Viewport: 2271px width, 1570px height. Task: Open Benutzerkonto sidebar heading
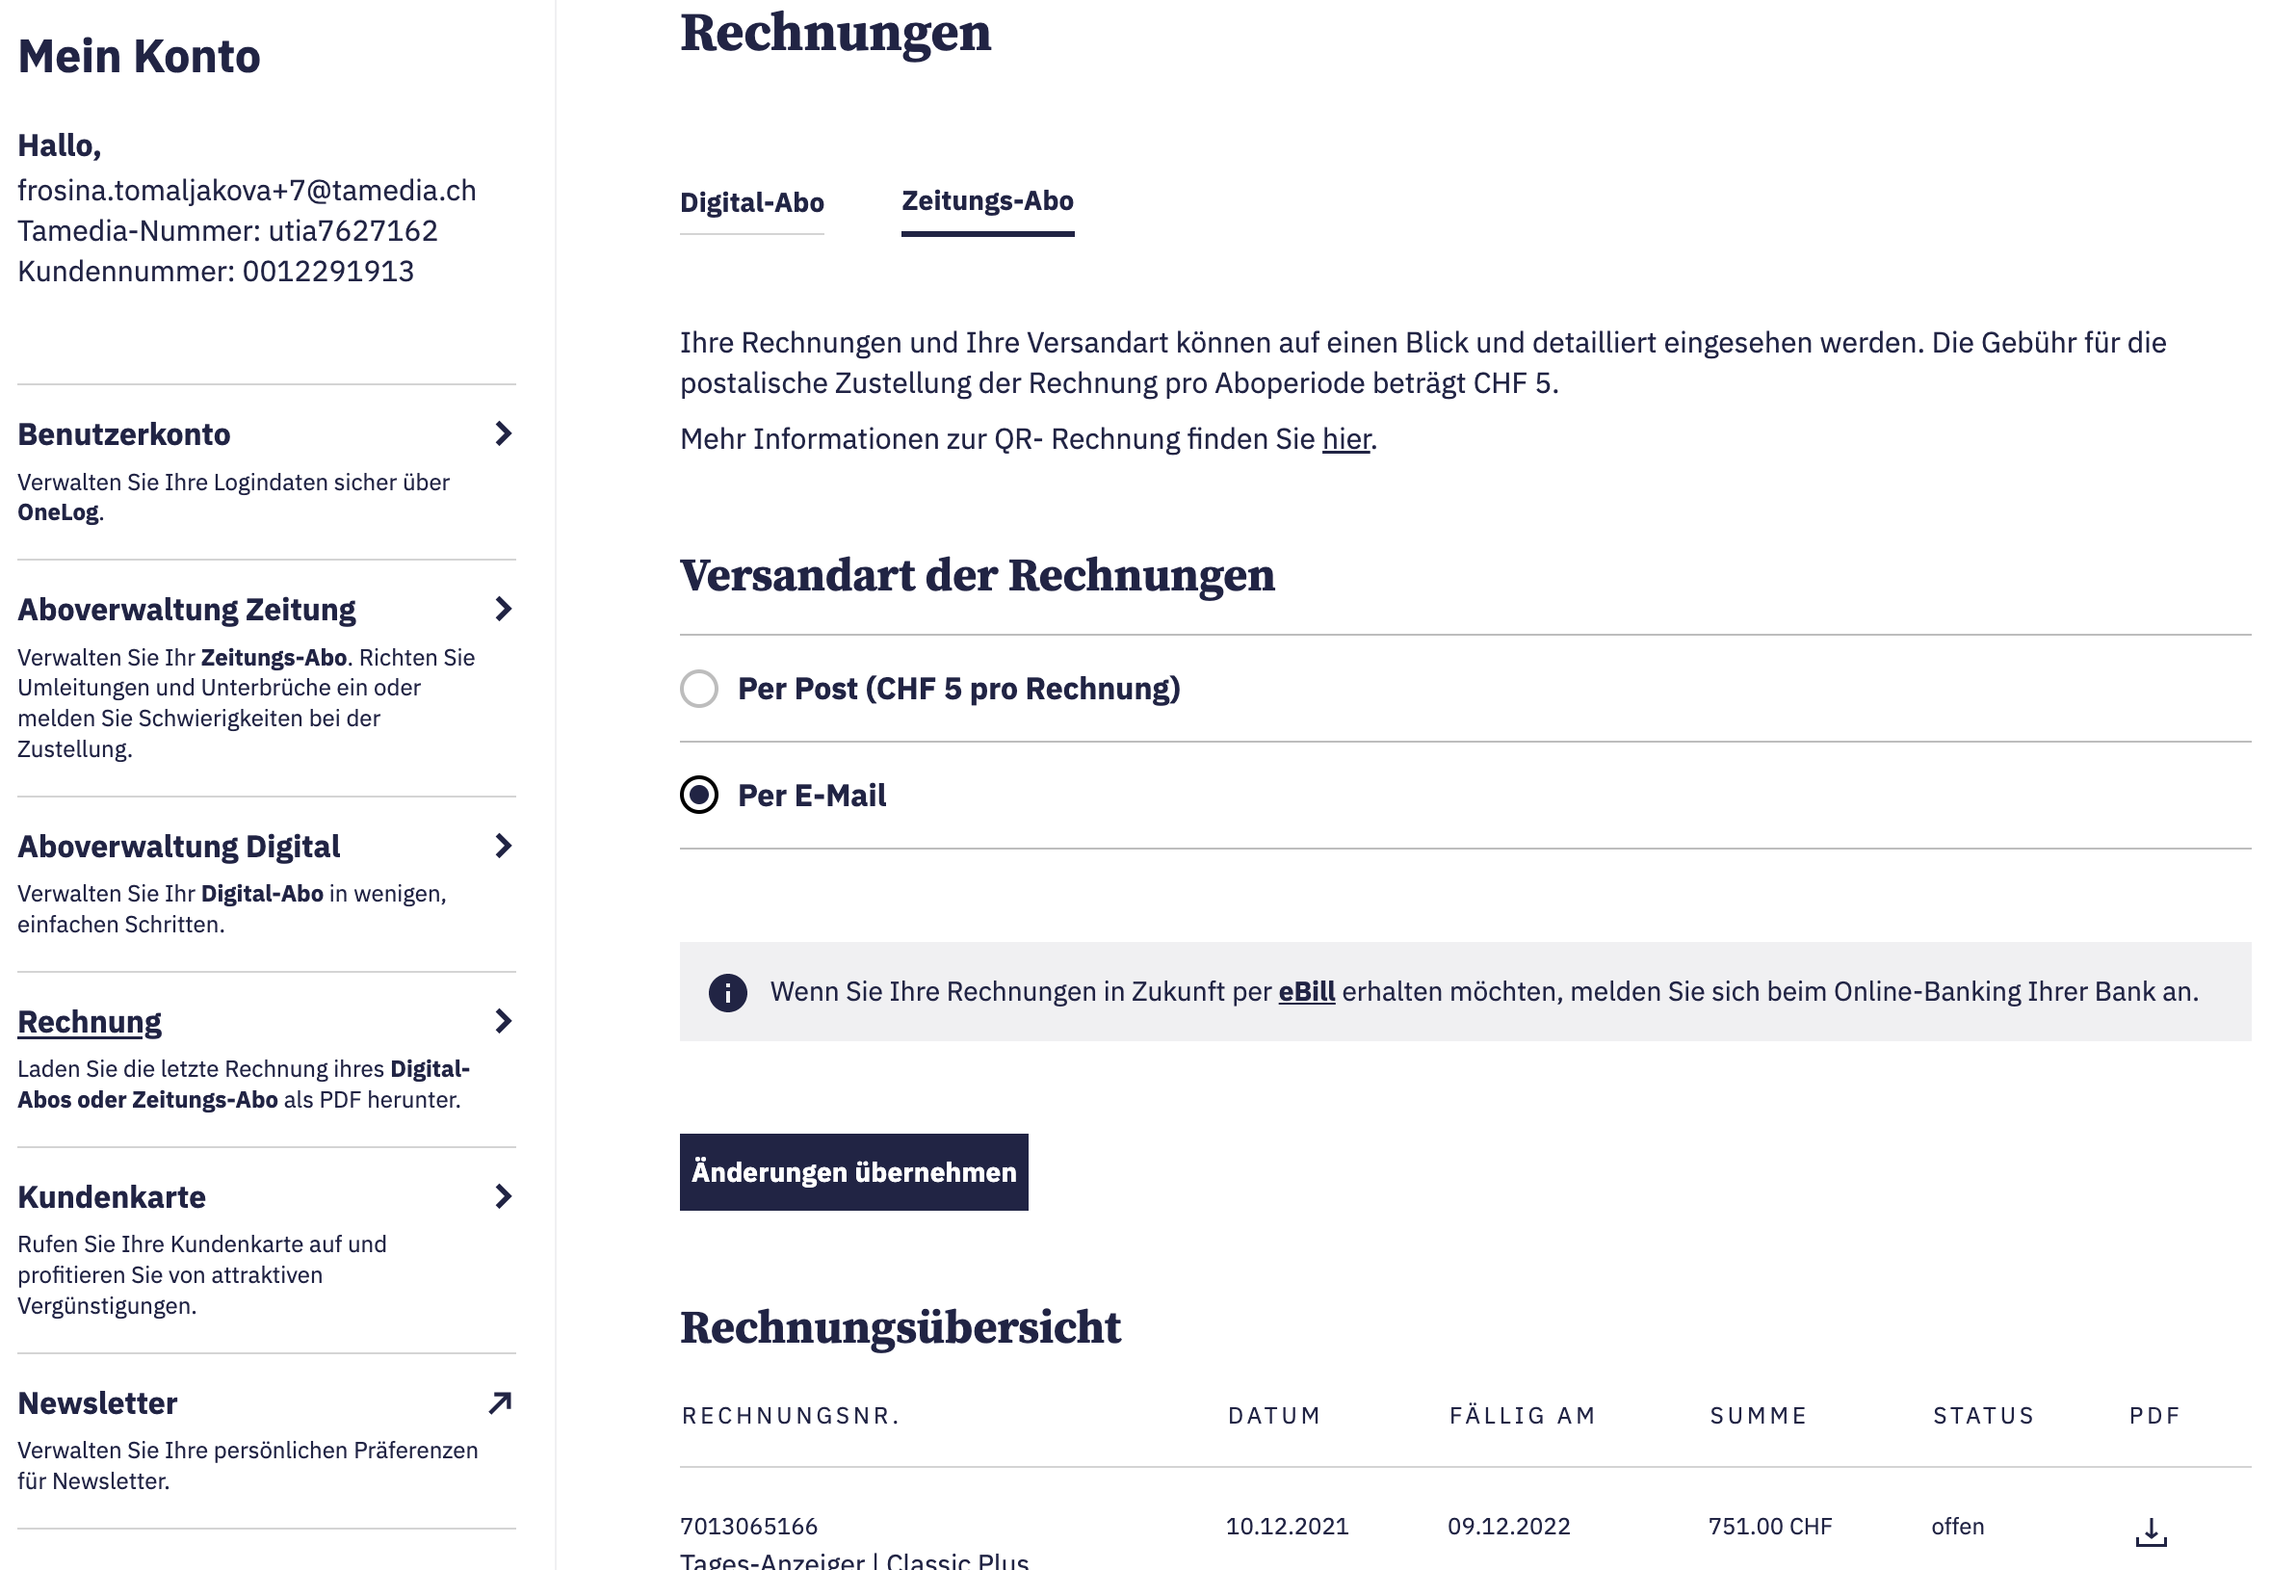coord(124,434)
